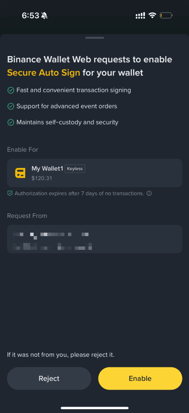
Task: Tap the Wi-Fi icon in status bar
Action: click(x=152, y=15)
